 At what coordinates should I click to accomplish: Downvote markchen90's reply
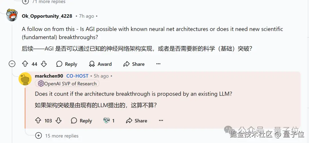pos(59,120)
